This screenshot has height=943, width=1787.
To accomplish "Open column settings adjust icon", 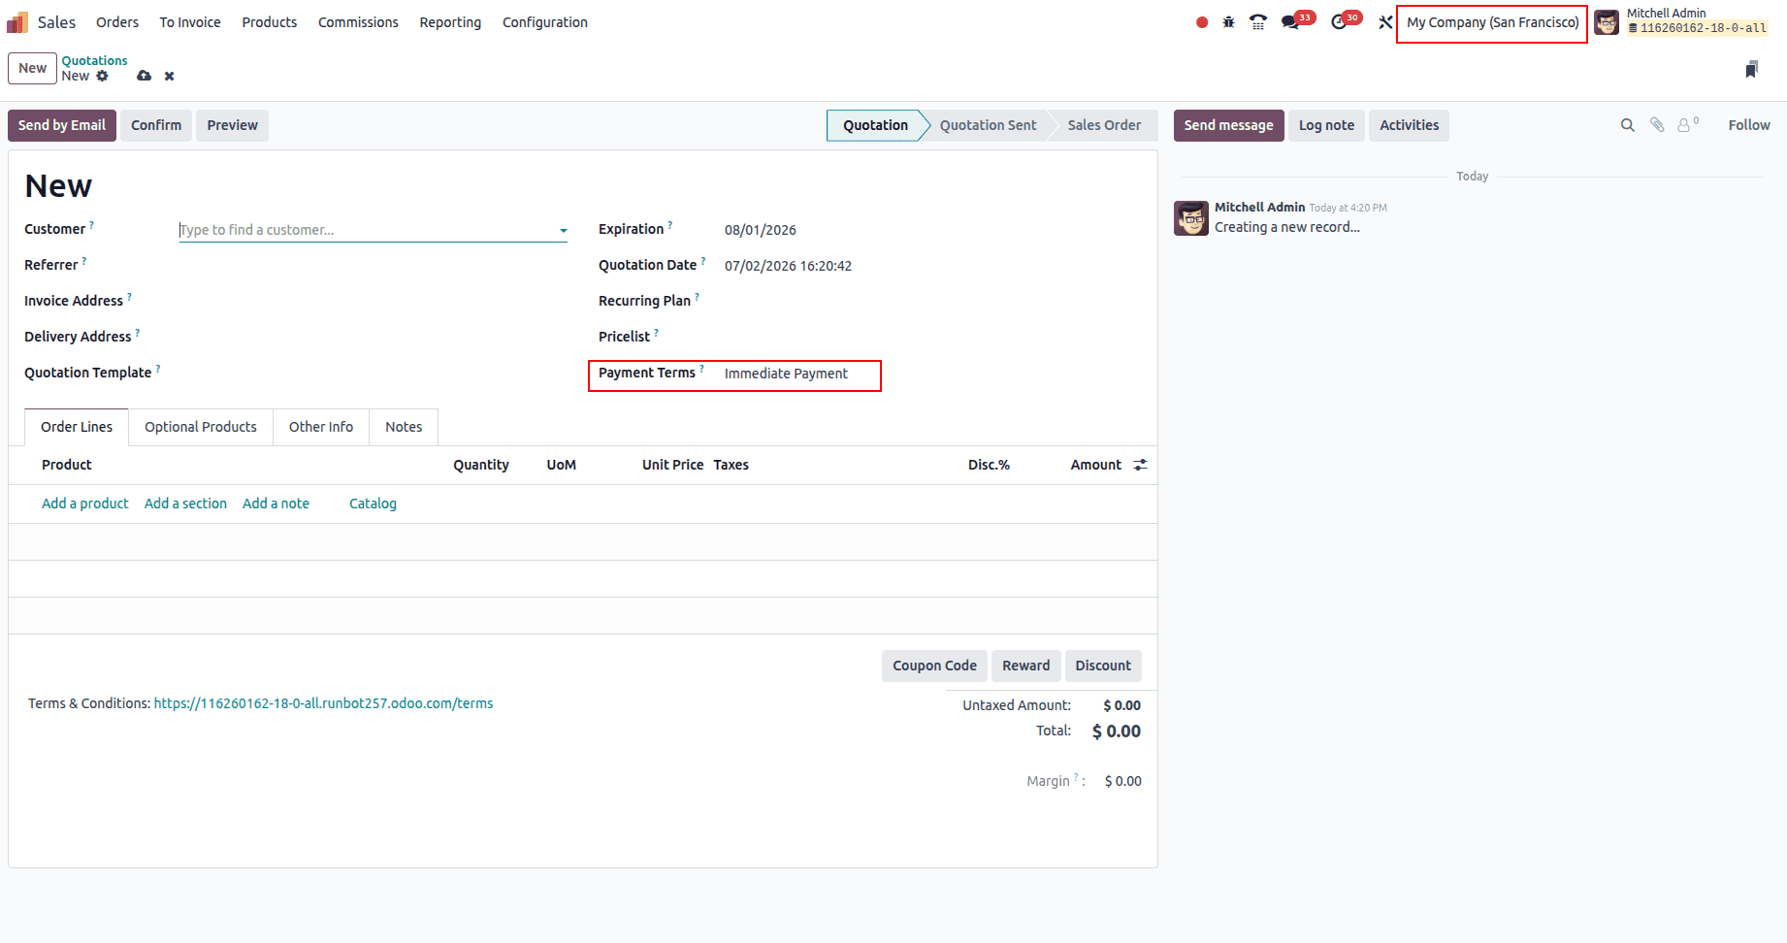I will coord(1140,465).
